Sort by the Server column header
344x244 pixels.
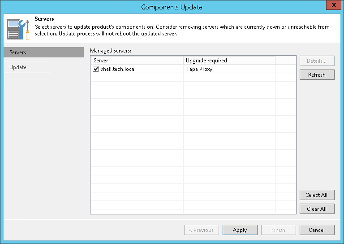coord(137,61)
